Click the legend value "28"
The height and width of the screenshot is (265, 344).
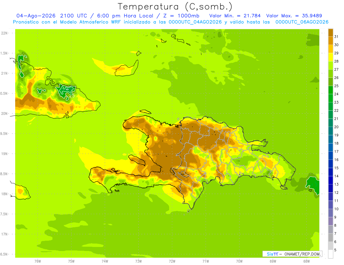point(337,61)
